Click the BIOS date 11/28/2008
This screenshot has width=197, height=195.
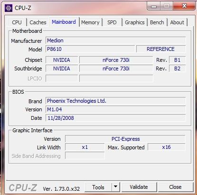[115, 118]
